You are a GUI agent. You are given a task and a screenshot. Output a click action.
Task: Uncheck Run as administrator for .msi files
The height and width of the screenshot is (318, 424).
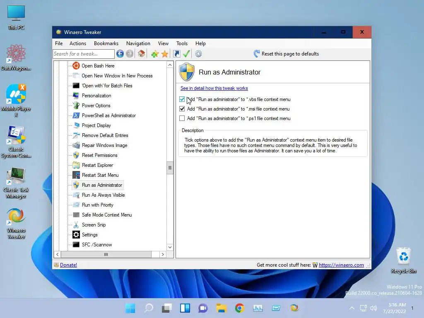[182, 109]
